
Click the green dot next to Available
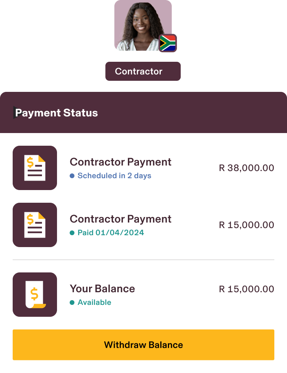72,303
